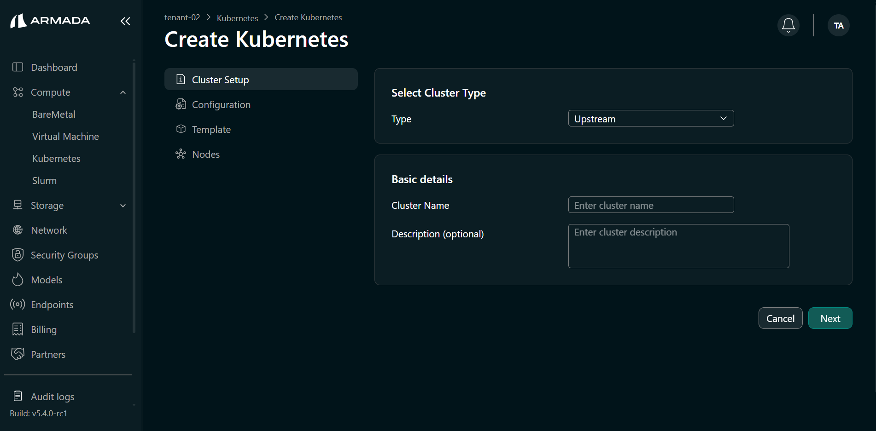Select the Cluster Setup step

pos(261,80)
